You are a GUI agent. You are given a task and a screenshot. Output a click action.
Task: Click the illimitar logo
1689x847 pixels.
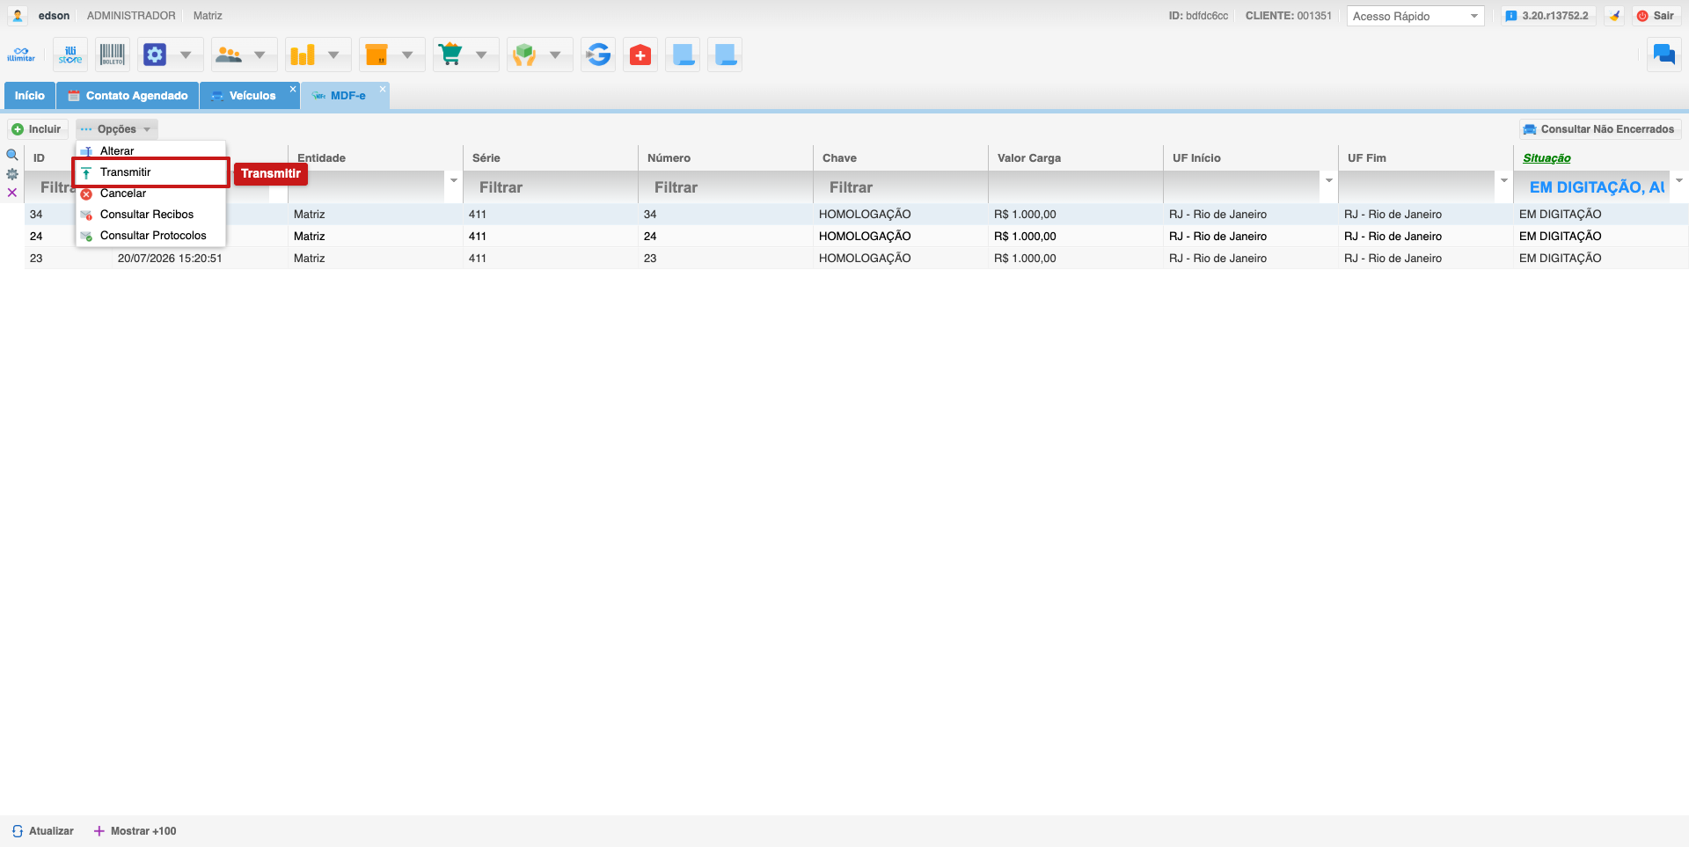click(21, 55)
